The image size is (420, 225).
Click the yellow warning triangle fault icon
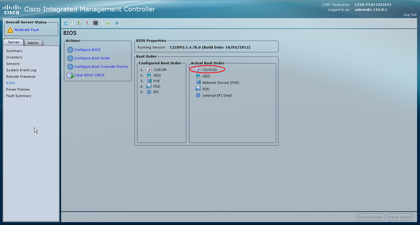click(10, 30)
